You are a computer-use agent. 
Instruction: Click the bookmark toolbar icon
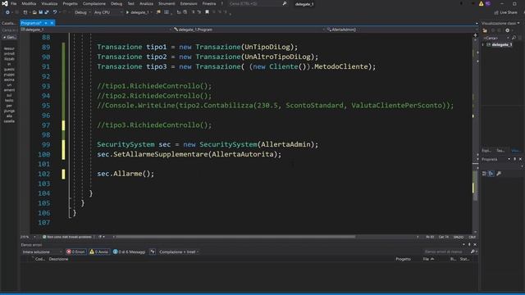tap(208, 12)
